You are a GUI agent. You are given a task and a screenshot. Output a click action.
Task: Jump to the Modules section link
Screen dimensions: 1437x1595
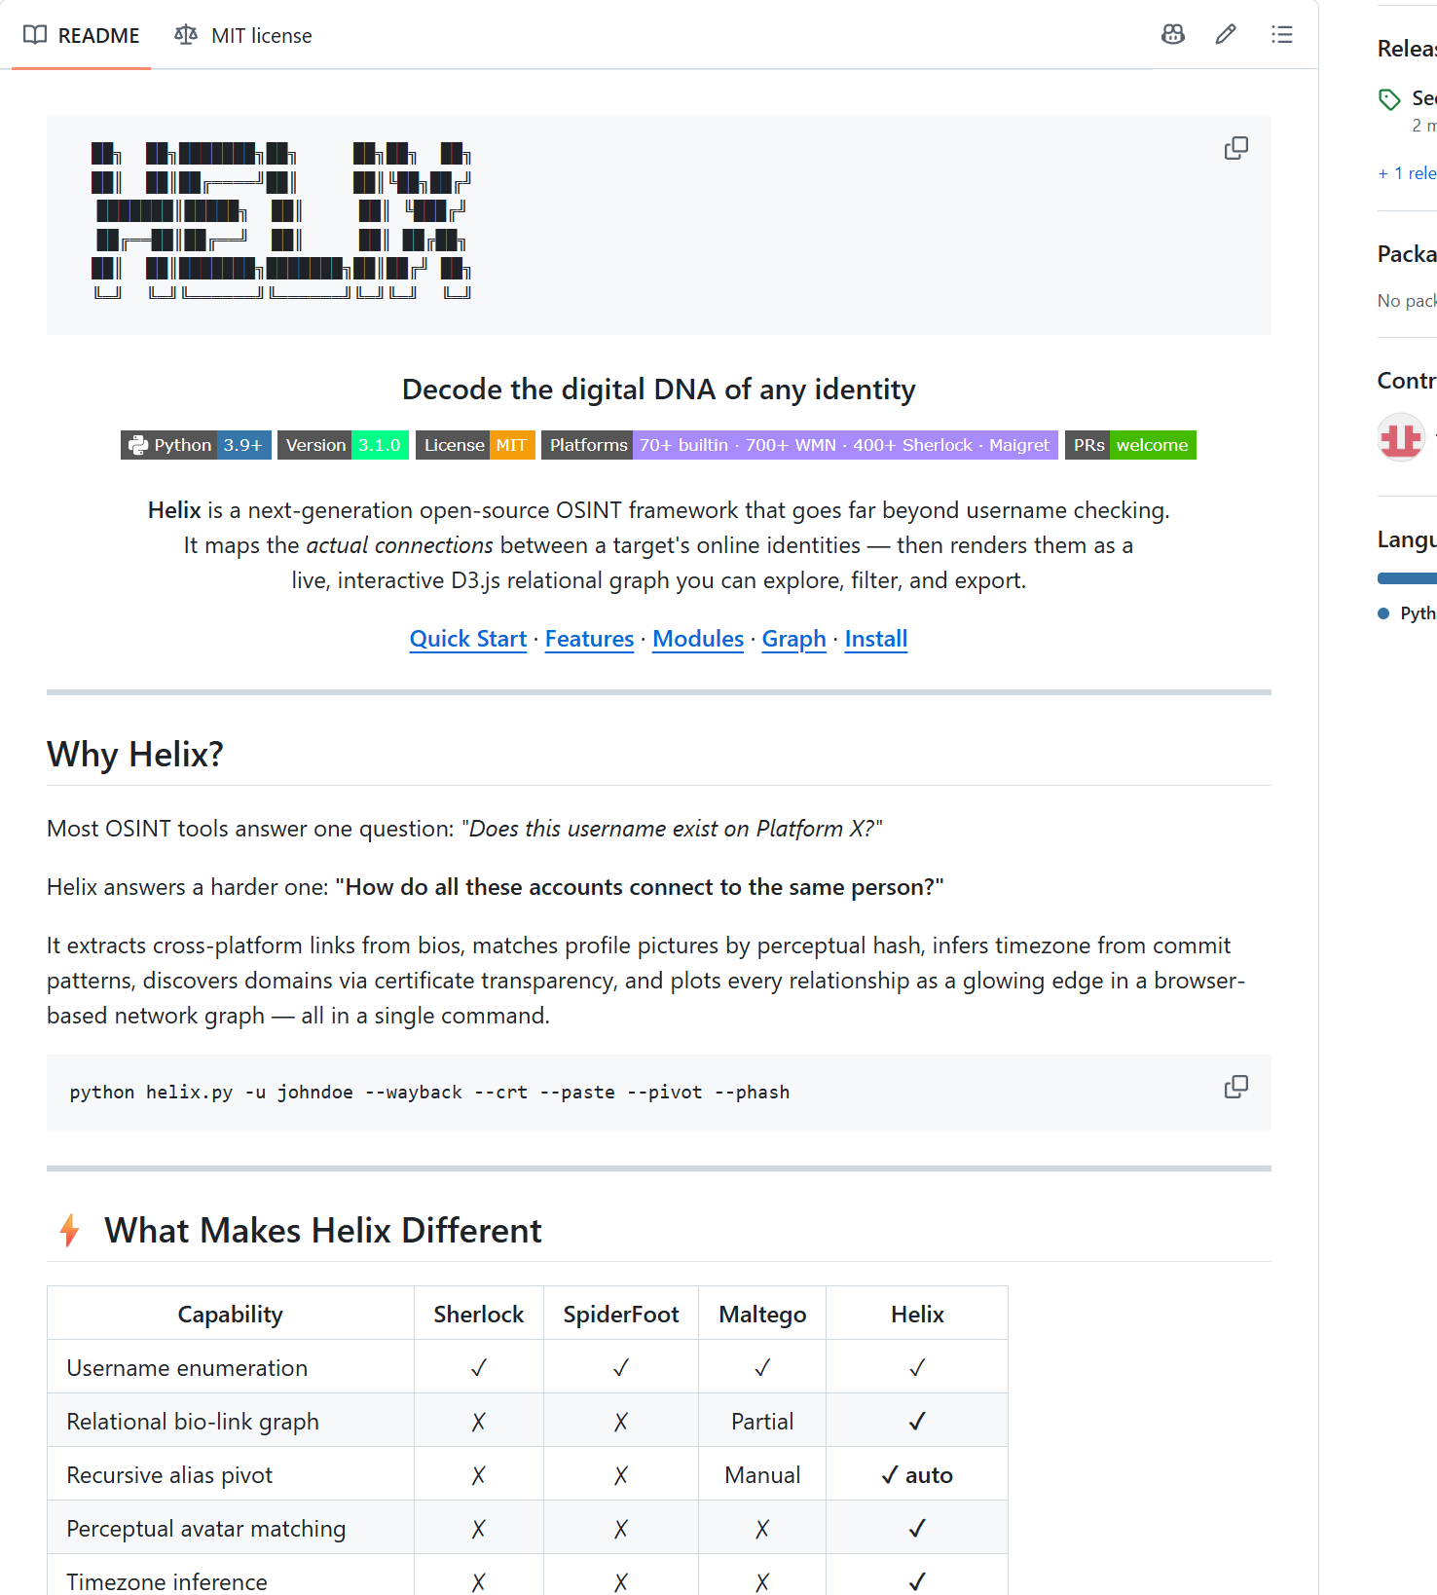point(698,639)
